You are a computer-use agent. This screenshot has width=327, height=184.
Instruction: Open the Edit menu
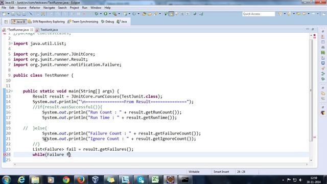12,8
